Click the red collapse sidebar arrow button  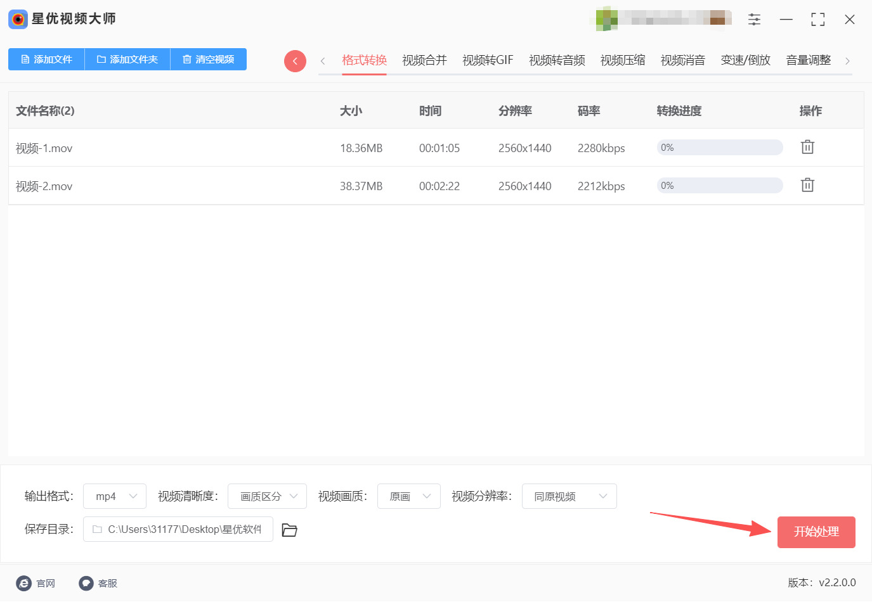coord(295,61)
